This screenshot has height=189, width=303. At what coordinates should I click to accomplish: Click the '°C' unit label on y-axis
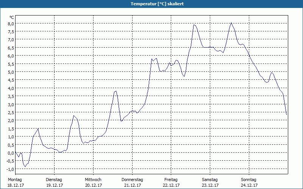[12, 17]
